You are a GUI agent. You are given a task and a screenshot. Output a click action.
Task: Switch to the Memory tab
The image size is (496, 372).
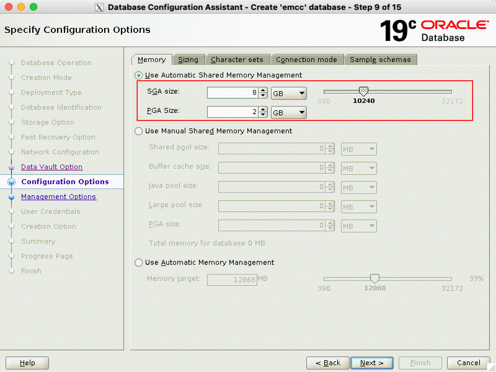pos(152,60)
